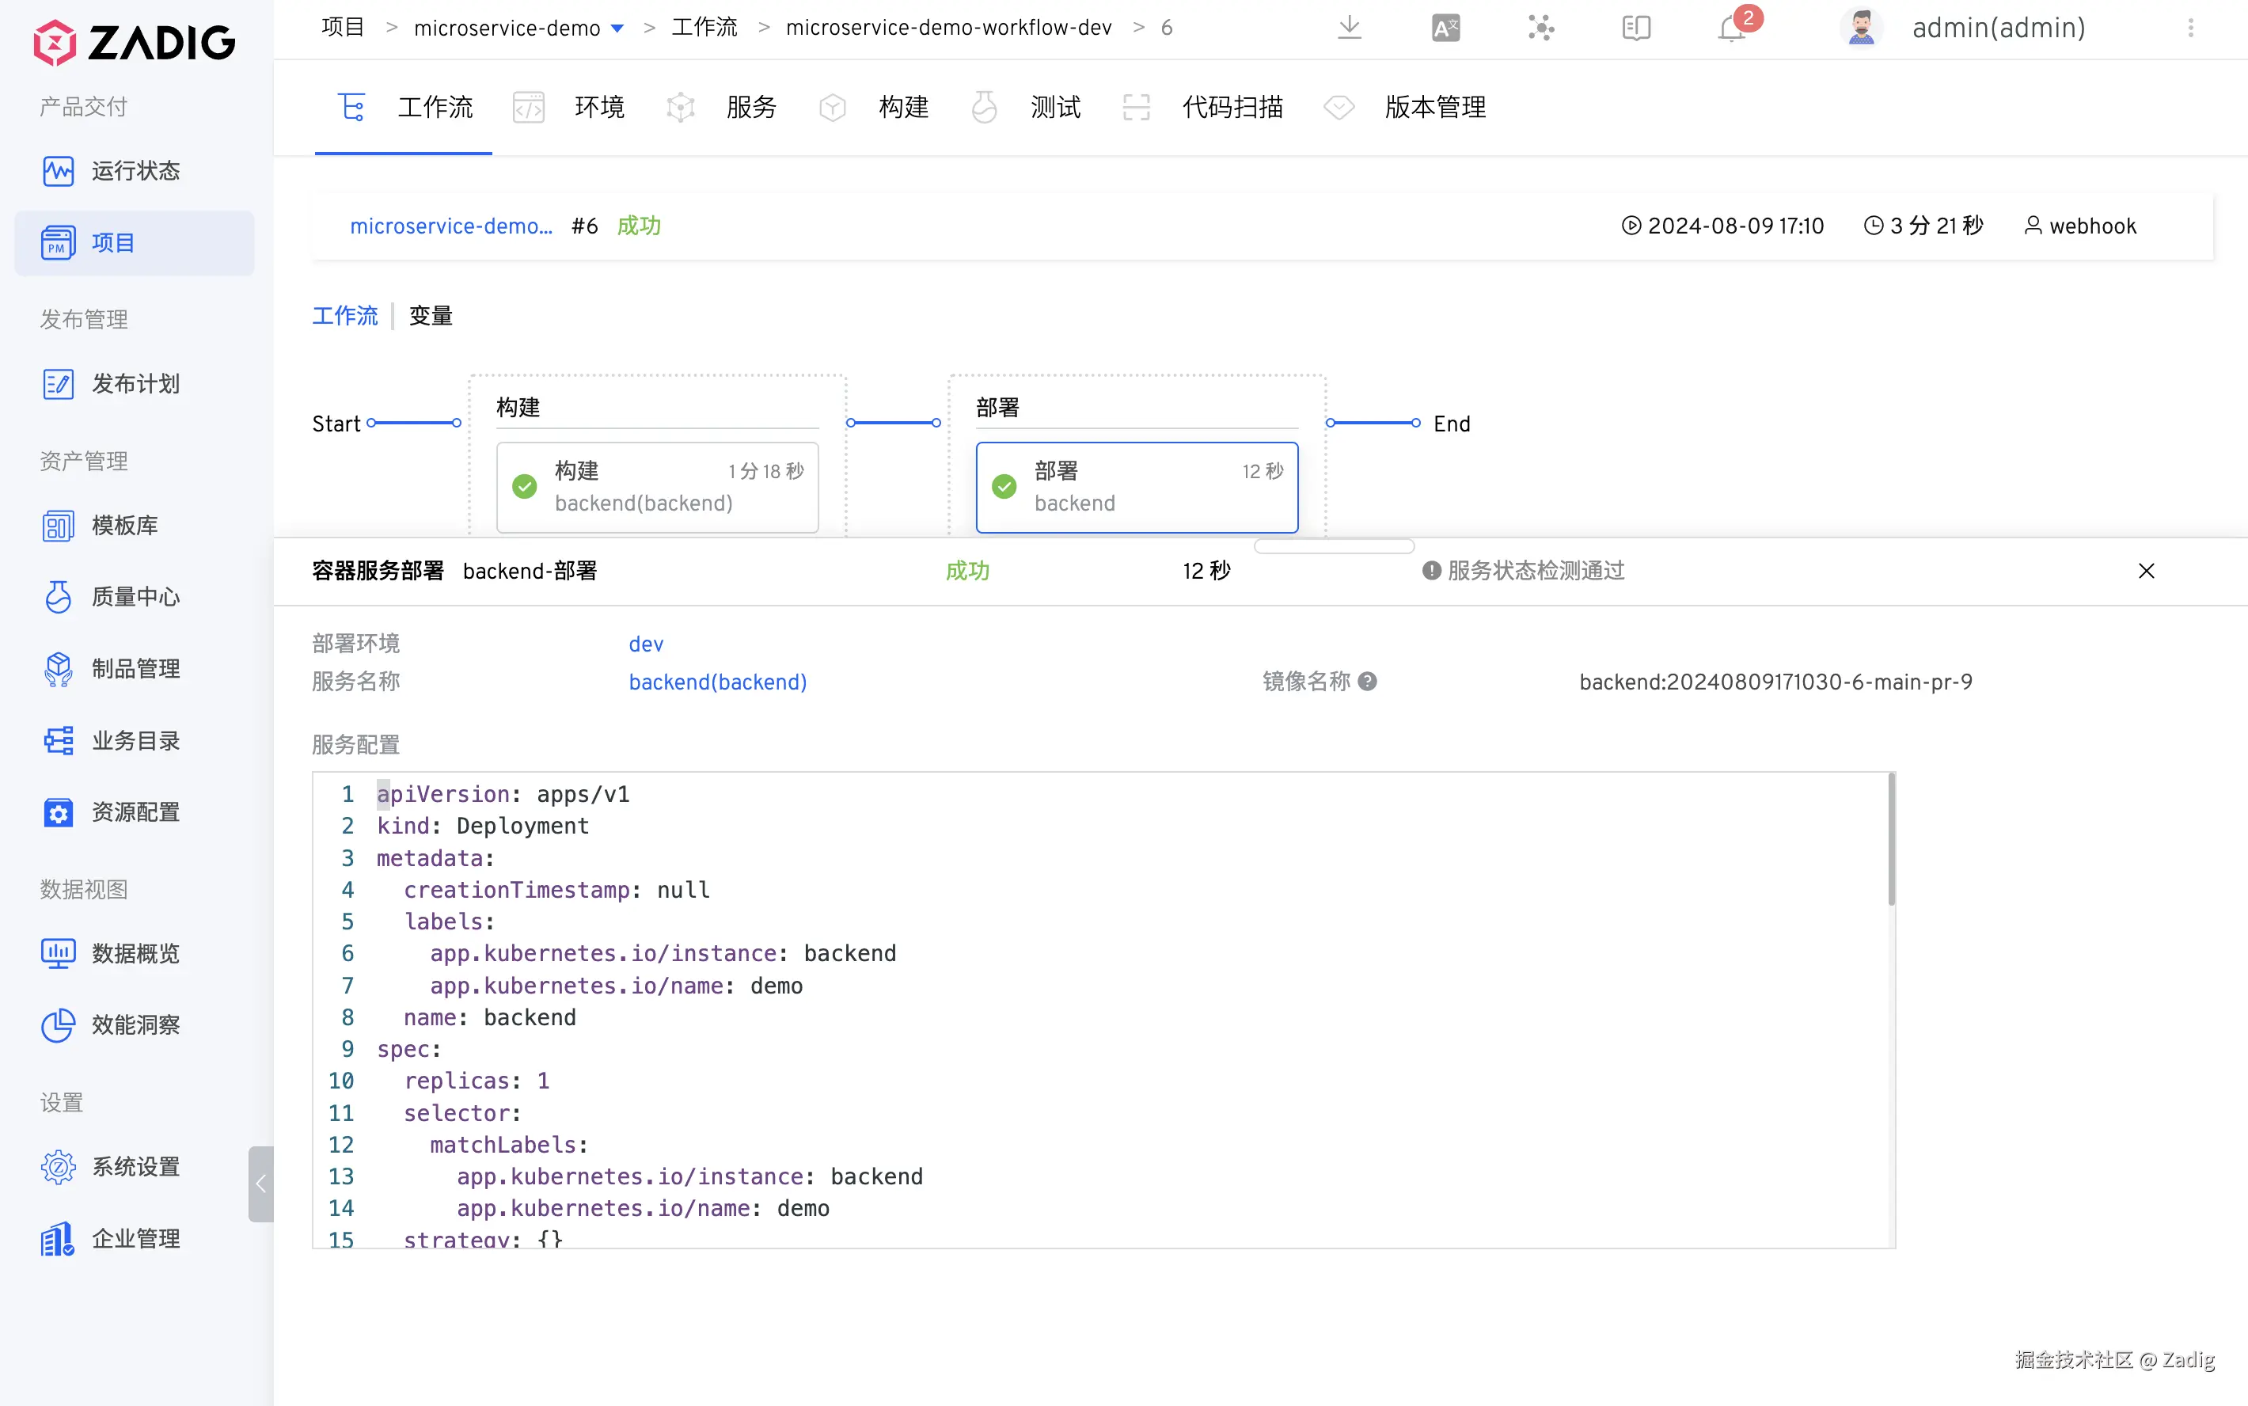Click help icon next to 镜像名称
This screenshot has width=2248, height=1406.
(x=1367, y=682)
